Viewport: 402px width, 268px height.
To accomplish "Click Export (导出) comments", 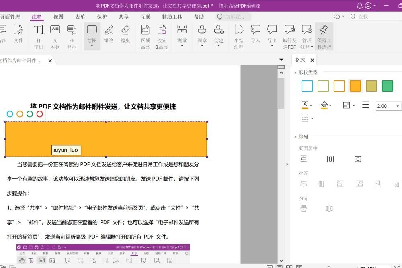I will click(x=272, y=36).
